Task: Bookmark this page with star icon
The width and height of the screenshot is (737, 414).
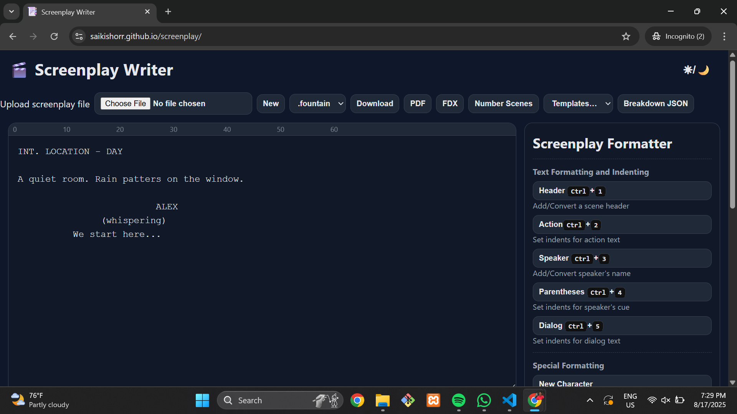Action: click(x=626, y=36)
